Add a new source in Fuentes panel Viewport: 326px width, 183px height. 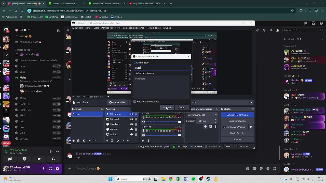(107, 141)
